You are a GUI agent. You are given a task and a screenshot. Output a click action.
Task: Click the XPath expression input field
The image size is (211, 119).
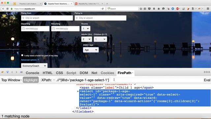[x=129, y=80]
